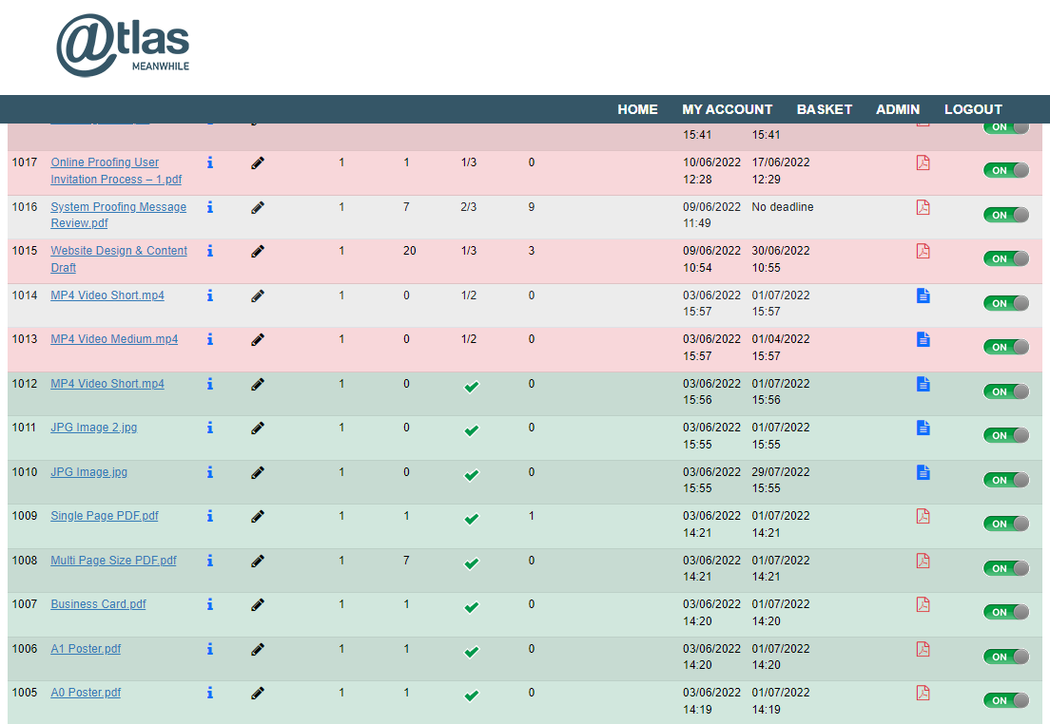Screen dimensions: 1050x724
Task: Open PDF icon for Business Card row
Action: 923,604
